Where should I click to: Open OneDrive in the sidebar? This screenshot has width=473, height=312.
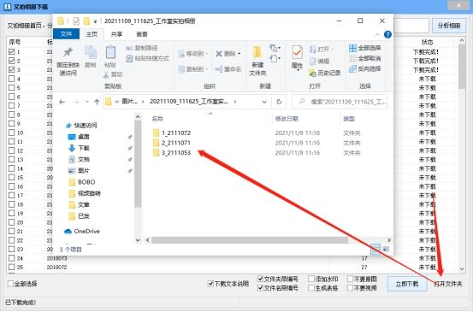pyautogui.click(x=82, y=231)
